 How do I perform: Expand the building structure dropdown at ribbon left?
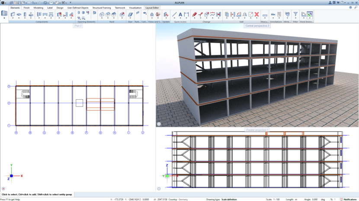click(4, 19)
